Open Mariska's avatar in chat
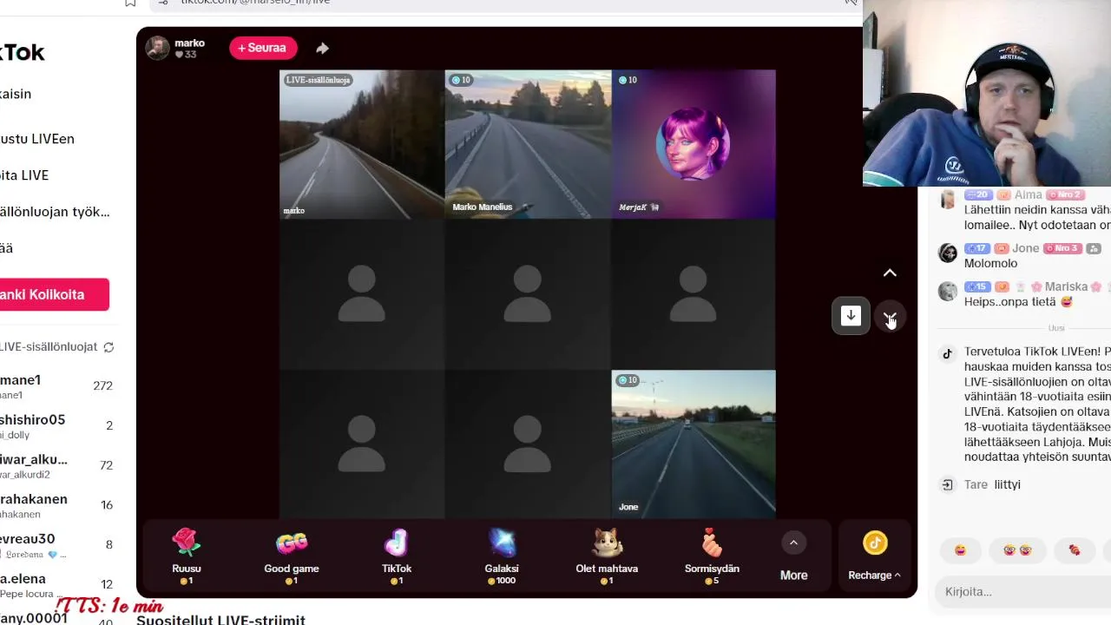Screen dimensions: 1111x625 [948, 292]
